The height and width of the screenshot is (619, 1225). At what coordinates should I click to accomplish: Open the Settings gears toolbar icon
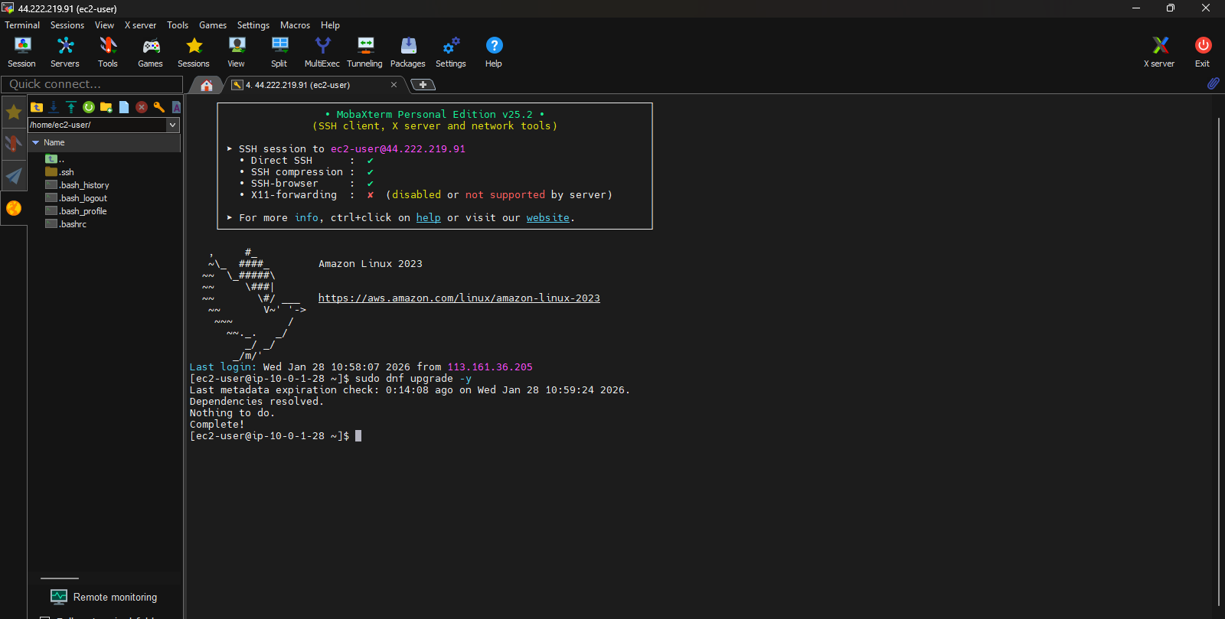451,52
